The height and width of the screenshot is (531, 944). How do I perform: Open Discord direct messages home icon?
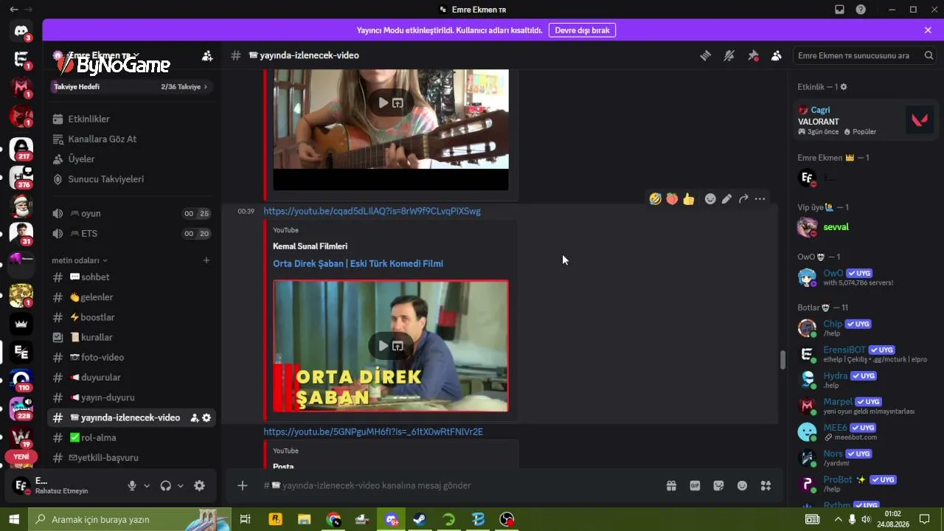pyautogui.click(x=21, y=31)
